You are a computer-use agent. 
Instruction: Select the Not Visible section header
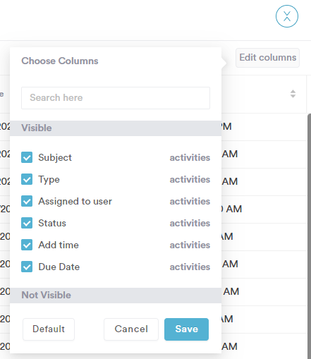click(x=116, y=296)
